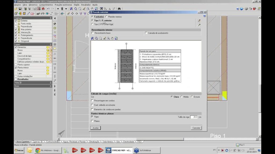Enable the Revestimento base checkbox
Viewport: 275px width, 154px height.
click(x=93, y=33)
